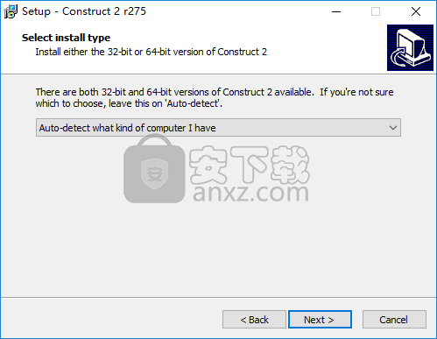Screen dimensions: 437x339
Task: Click the text mentioning 'Auto-detect' in quotes
Action: pos(129,103)
